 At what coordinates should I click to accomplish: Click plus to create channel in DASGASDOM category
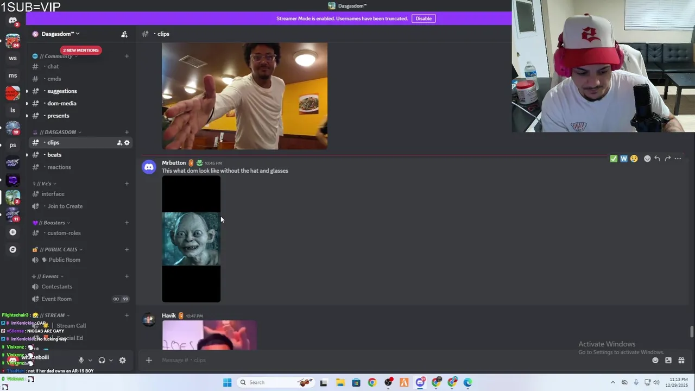tap(127, 132)
